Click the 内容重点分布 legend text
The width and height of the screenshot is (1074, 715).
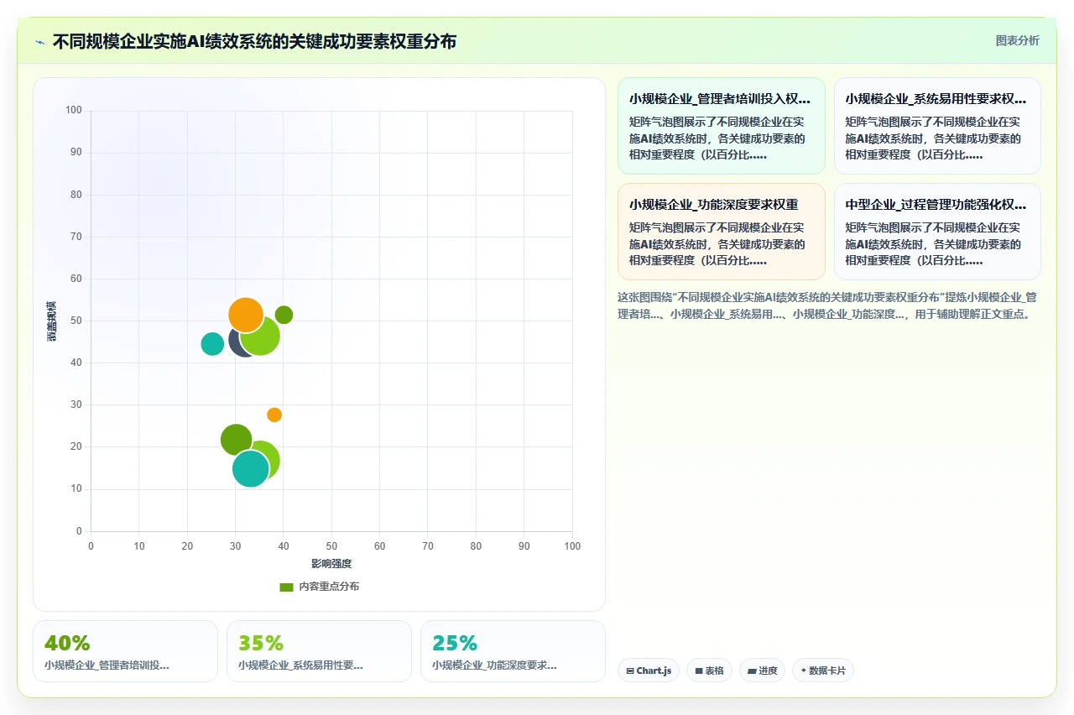329,587
